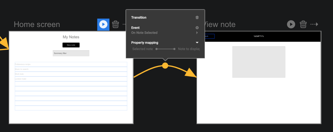Delete the transition via popup trash icon
333x132 pixels.
pos(197,18)
